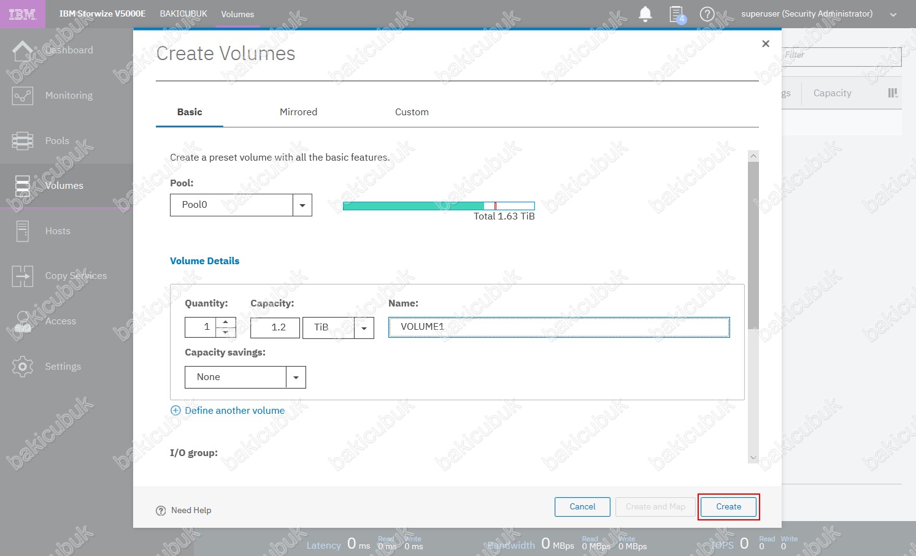Click the Bandwidth status bar entry

coord(567,544)
